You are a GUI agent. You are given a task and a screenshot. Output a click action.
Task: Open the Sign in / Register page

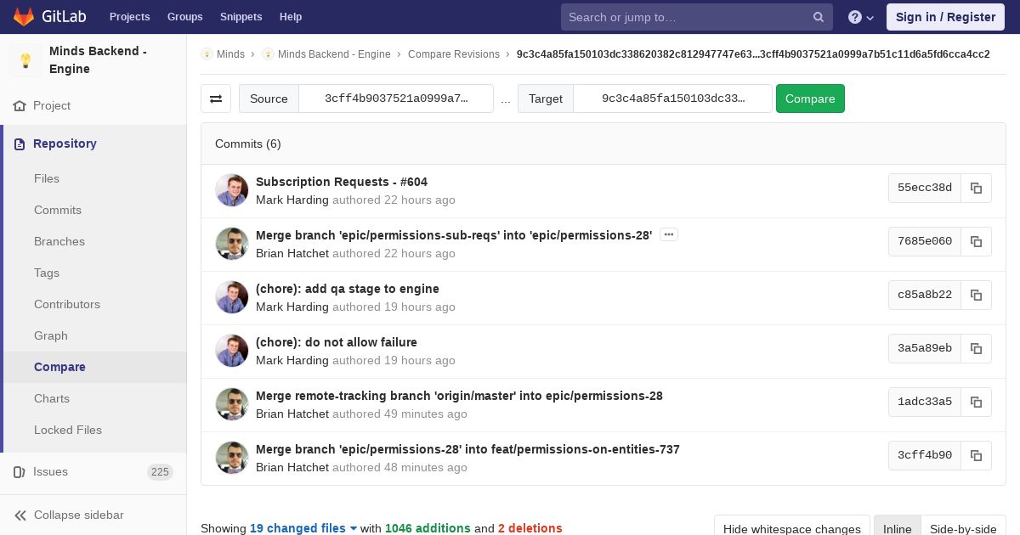tap(945, 17)
